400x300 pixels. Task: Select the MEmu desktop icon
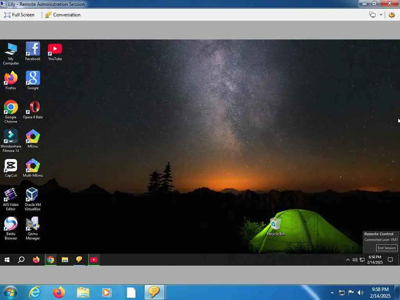click(33, 139)
